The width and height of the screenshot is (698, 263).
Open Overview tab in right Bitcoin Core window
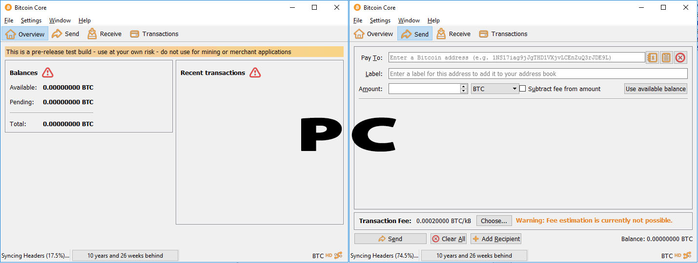click(x=373, y=34)
